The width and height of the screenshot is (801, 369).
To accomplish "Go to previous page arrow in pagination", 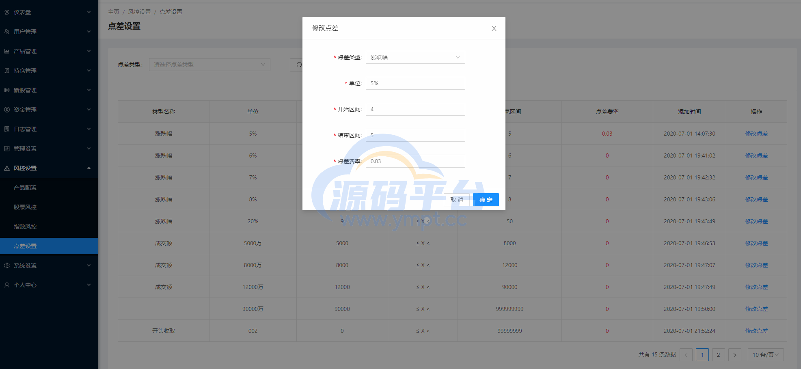I will pyautogui.click(x=686, y=355).
